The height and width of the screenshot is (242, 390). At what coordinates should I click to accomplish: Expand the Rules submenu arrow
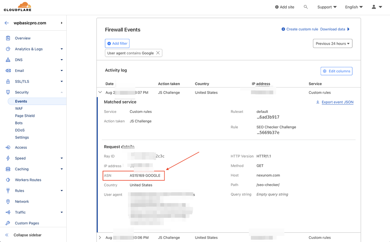click(x=62, y=191)
